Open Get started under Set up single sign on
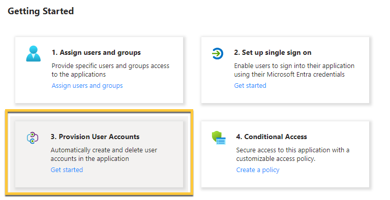 pyautogui.click(x=250, y=85)
